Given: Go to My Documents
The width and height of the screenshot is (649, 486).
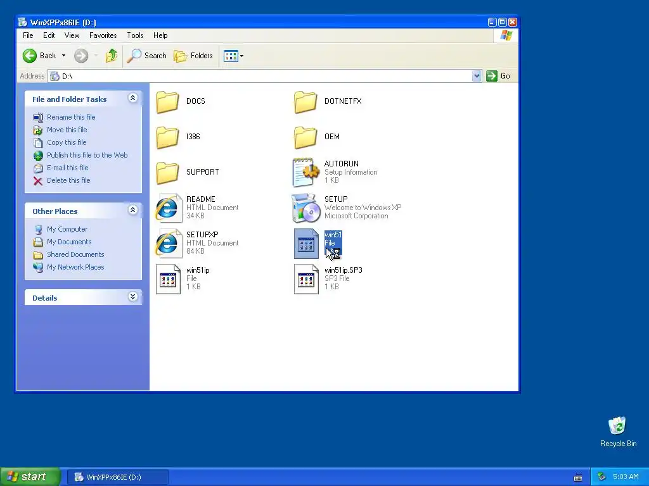Looking at the screenshot, I should click(x=69, y=242).
